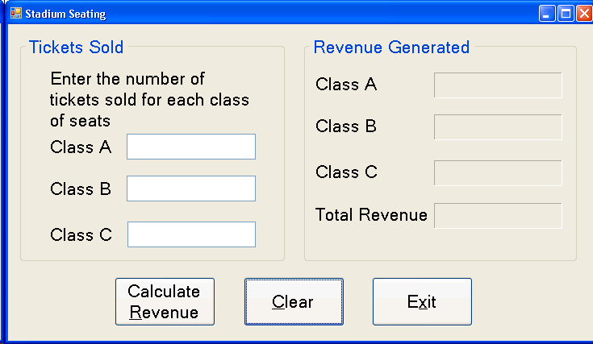Click Calculate Revenue button

pos(165,302)
